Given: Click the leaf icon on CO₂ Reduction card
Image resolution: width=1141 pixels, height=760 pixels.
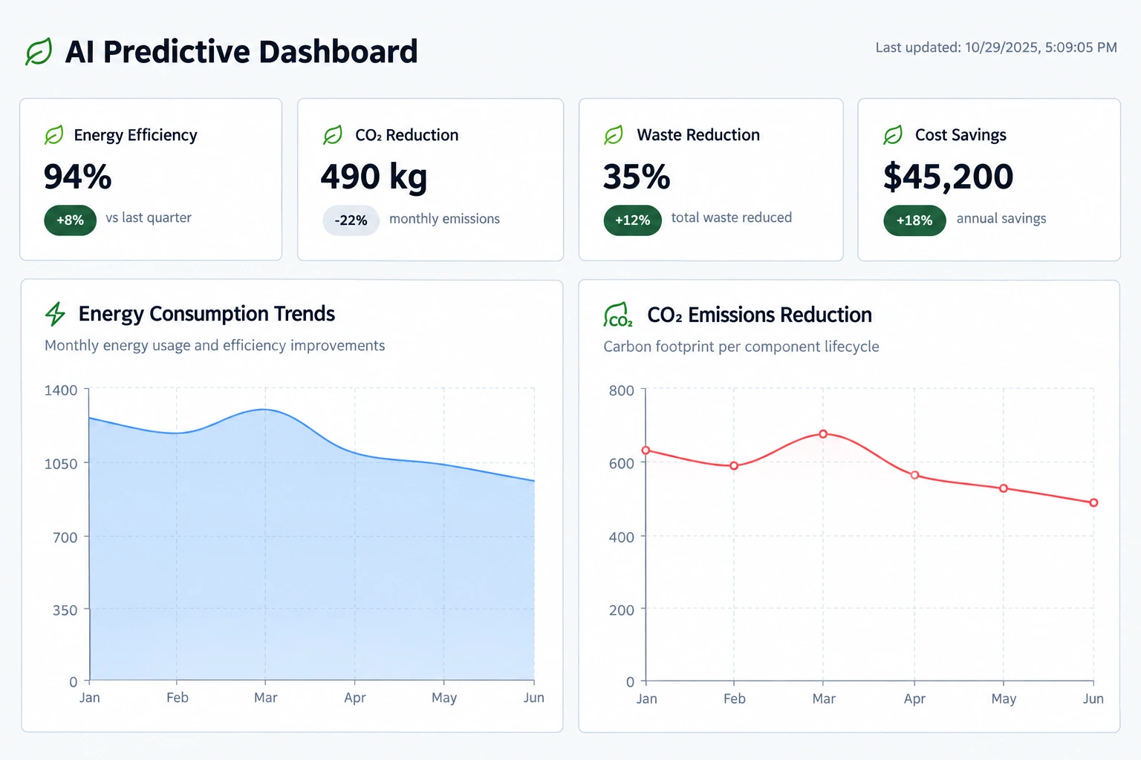Looking at the screenshot, I should (x=333, y=135).
